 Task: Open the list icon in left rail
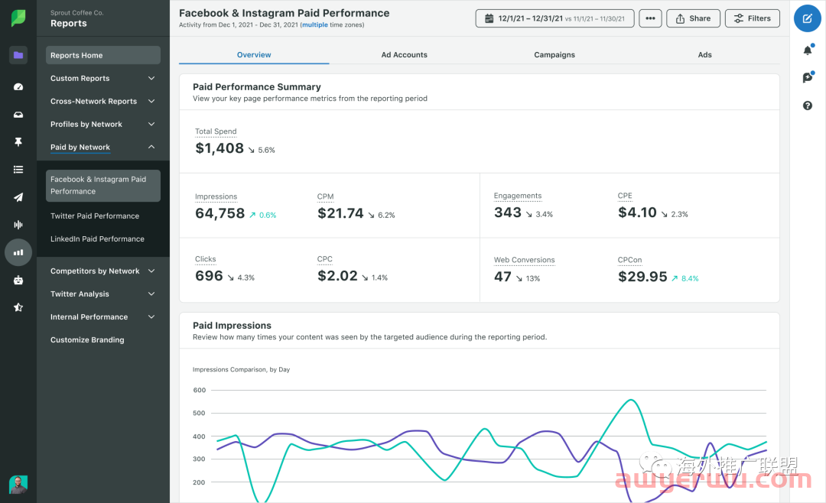pyautogui.click(x=18, y=170)
